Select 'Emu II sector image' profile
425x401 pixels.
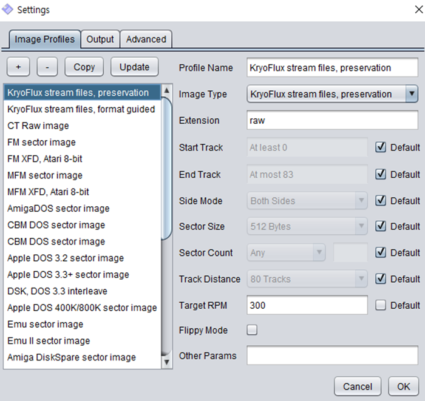(82, 340)
